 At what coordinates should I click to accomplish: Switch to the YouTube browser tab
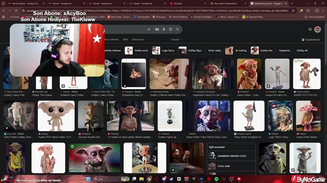point(188,4)
